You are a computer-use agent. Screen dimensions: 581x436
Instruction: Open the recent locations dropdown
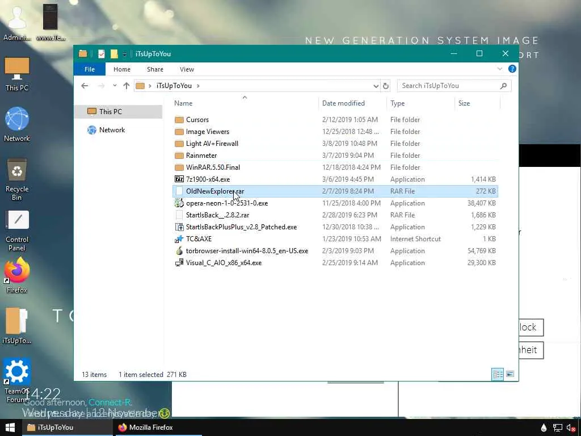pyautogui.click(x=115, y=86)
